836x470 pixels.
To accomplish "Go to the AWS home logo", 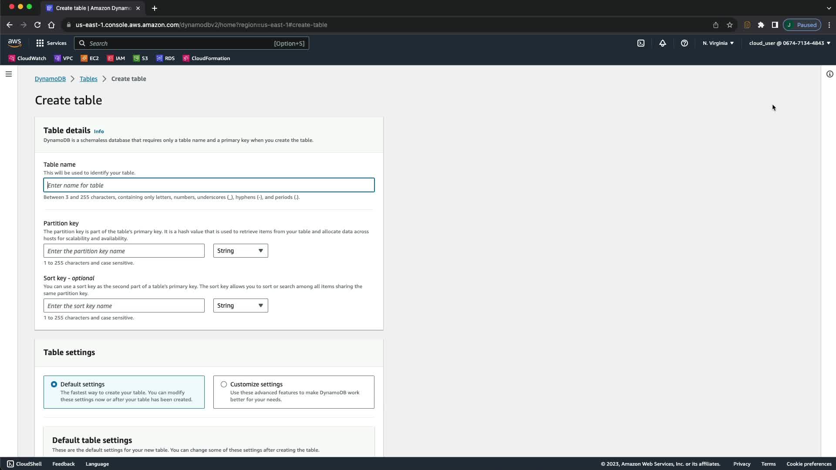I will [x=14, y=43].
